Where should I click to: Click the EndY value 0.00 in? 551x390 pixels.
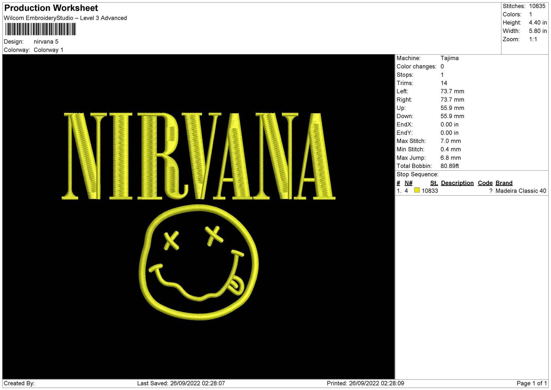450,133
